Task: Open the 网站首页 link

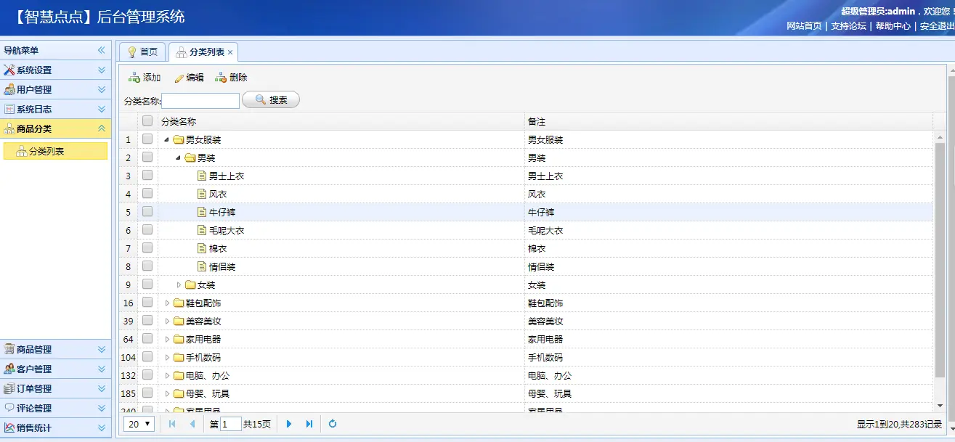Action: click(x=805, y=26)
